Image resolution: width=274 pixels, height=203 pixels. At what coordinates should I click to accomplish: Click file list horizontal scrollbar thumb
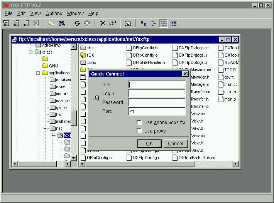coord(140,164)
